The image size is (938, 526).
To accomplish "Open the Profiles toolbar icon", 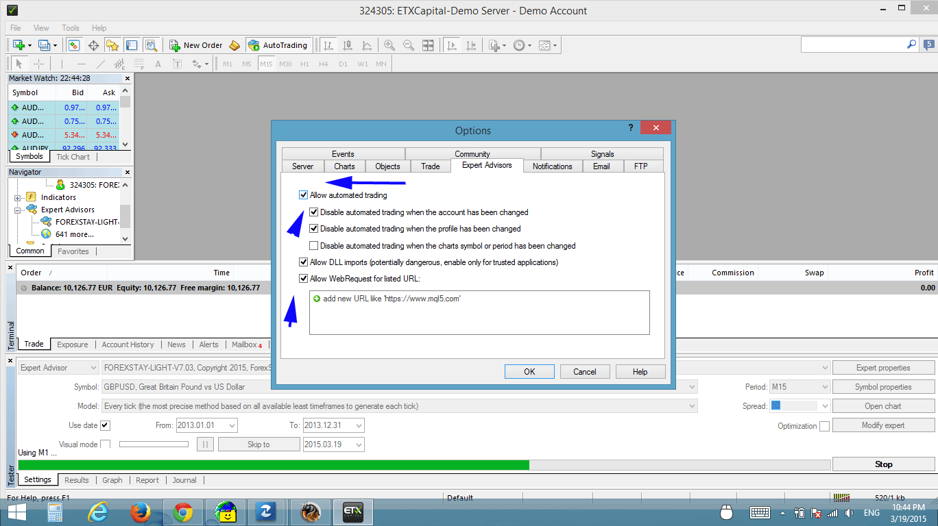I will click(x=47, y=45).
